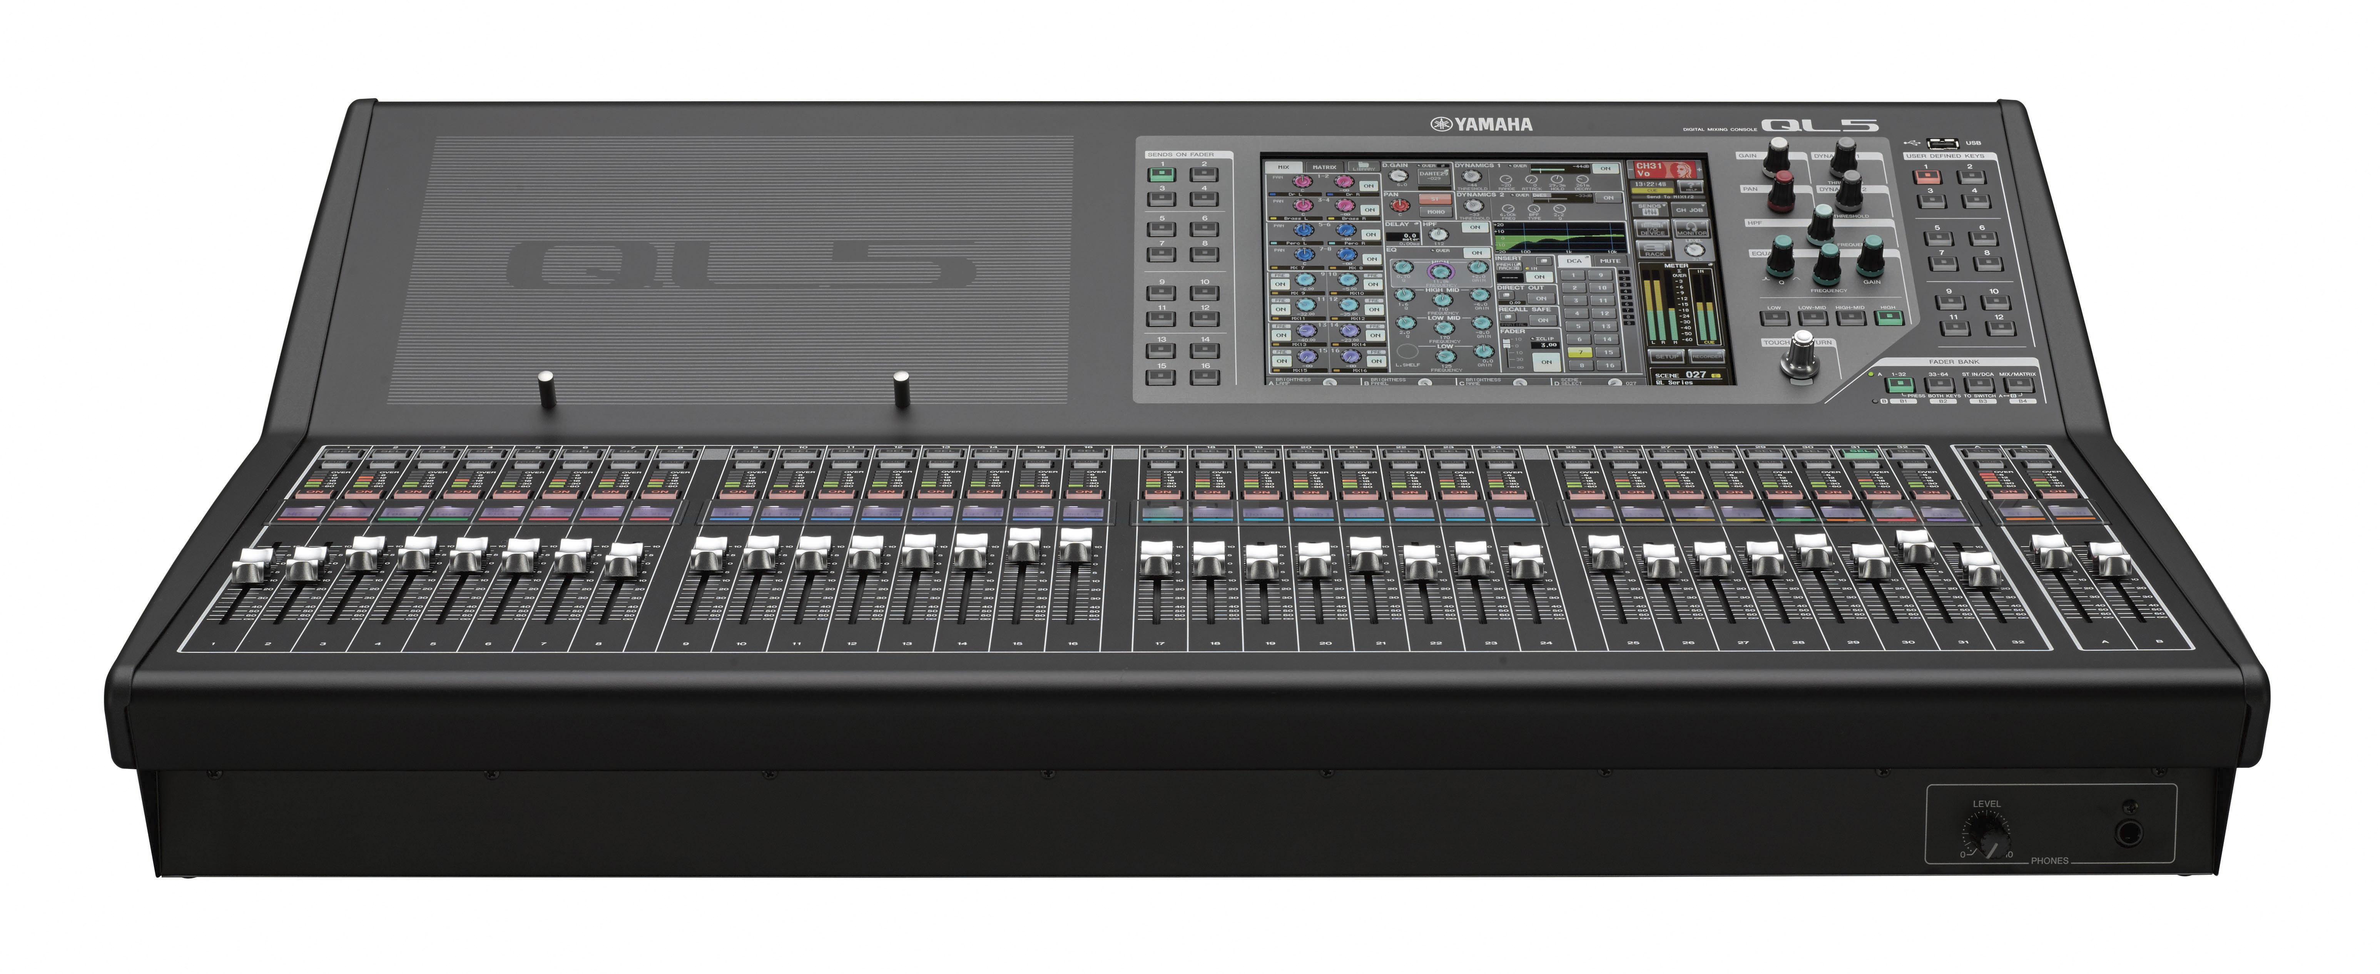Screen dimensions: 2380x974
Task: Open the MONITOR screen icon
Action: click(x=1692, y=228)
